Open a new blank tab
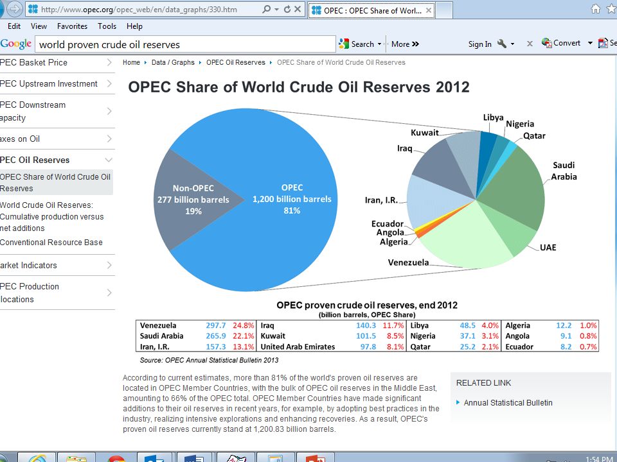The image size is (617, 462). [x=444, y=11]
